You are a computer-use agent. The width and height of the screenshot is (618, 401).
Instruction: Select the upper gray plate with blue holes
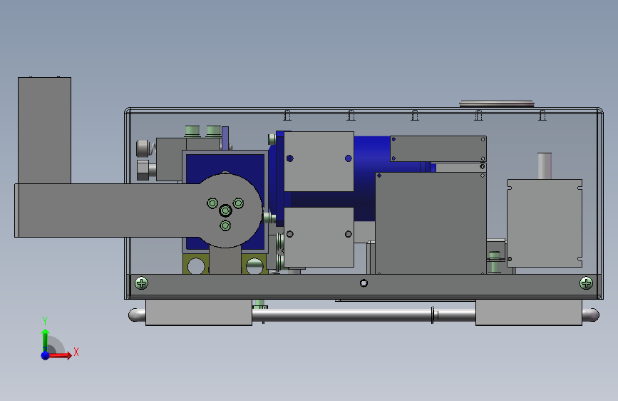(x=319, y=161)
